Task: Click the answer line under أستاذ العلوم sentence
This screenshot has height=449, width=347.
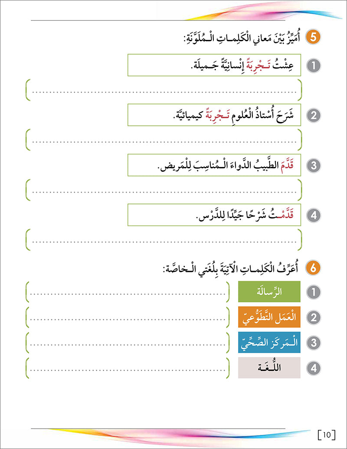Action: 164,140
